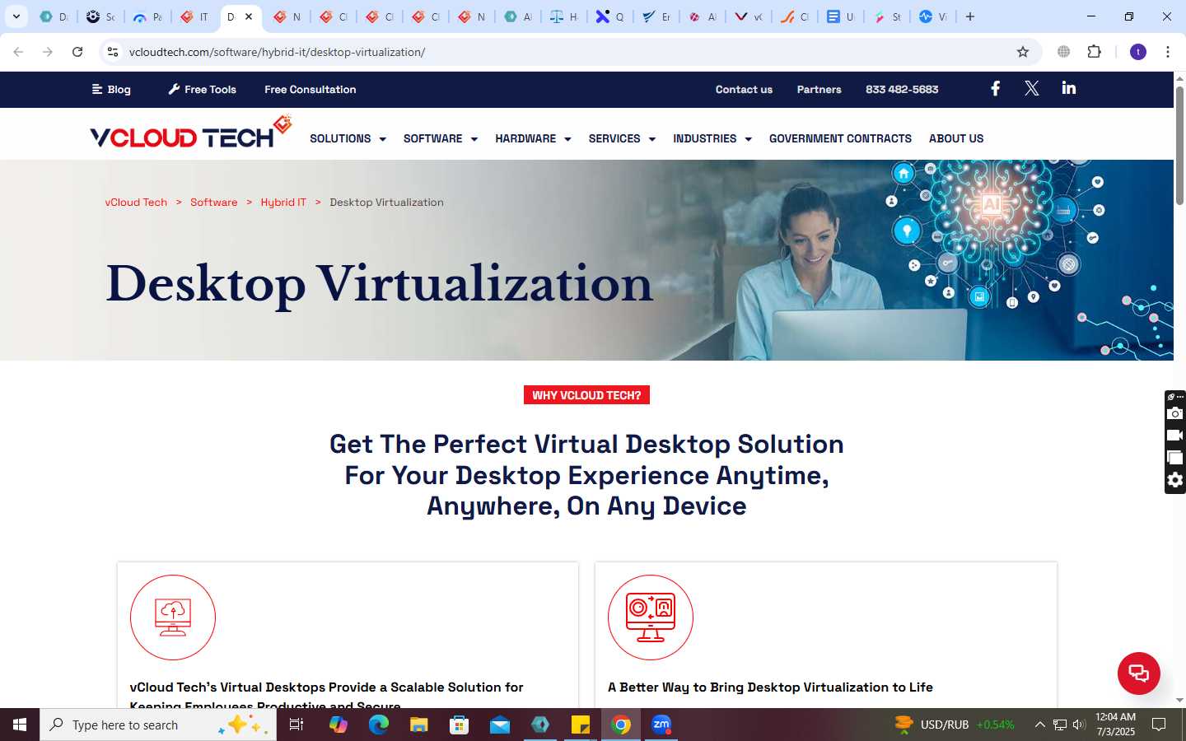Reload the current page
1186x741 pixels.
click(77, 52)
